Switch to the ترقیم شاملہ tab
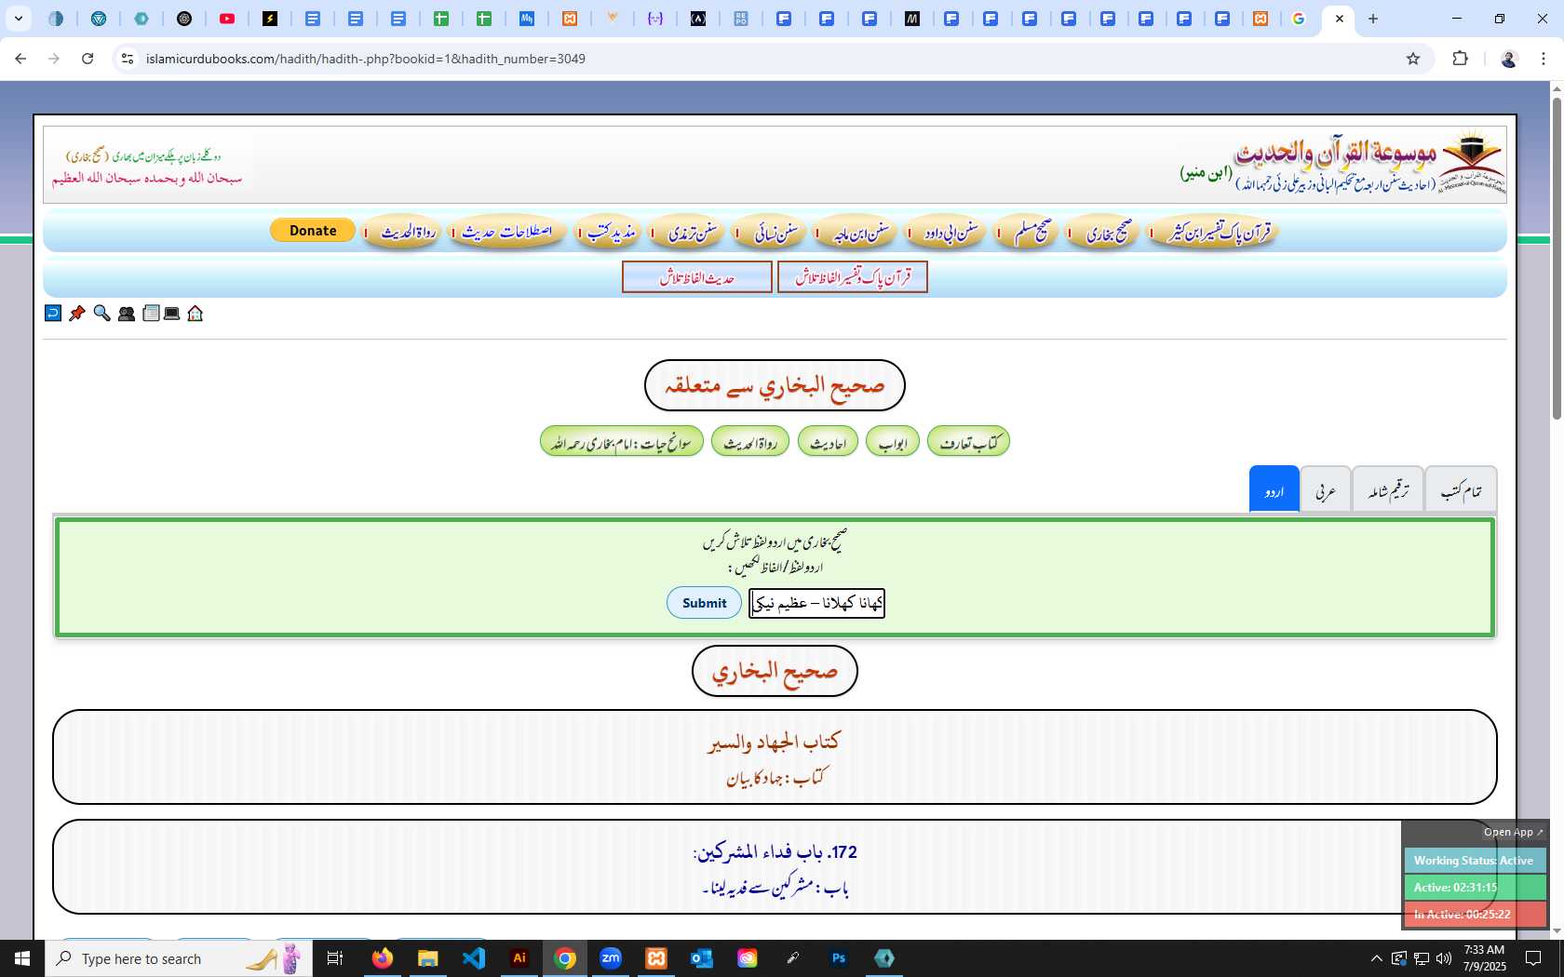This screenshot has height=977, width=1564. click(x=1388, y=490)
